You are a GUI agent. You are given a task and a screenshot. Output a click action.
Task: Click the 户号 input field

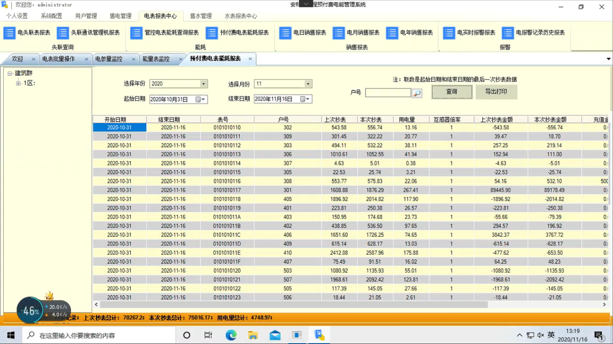pos(388,93)
